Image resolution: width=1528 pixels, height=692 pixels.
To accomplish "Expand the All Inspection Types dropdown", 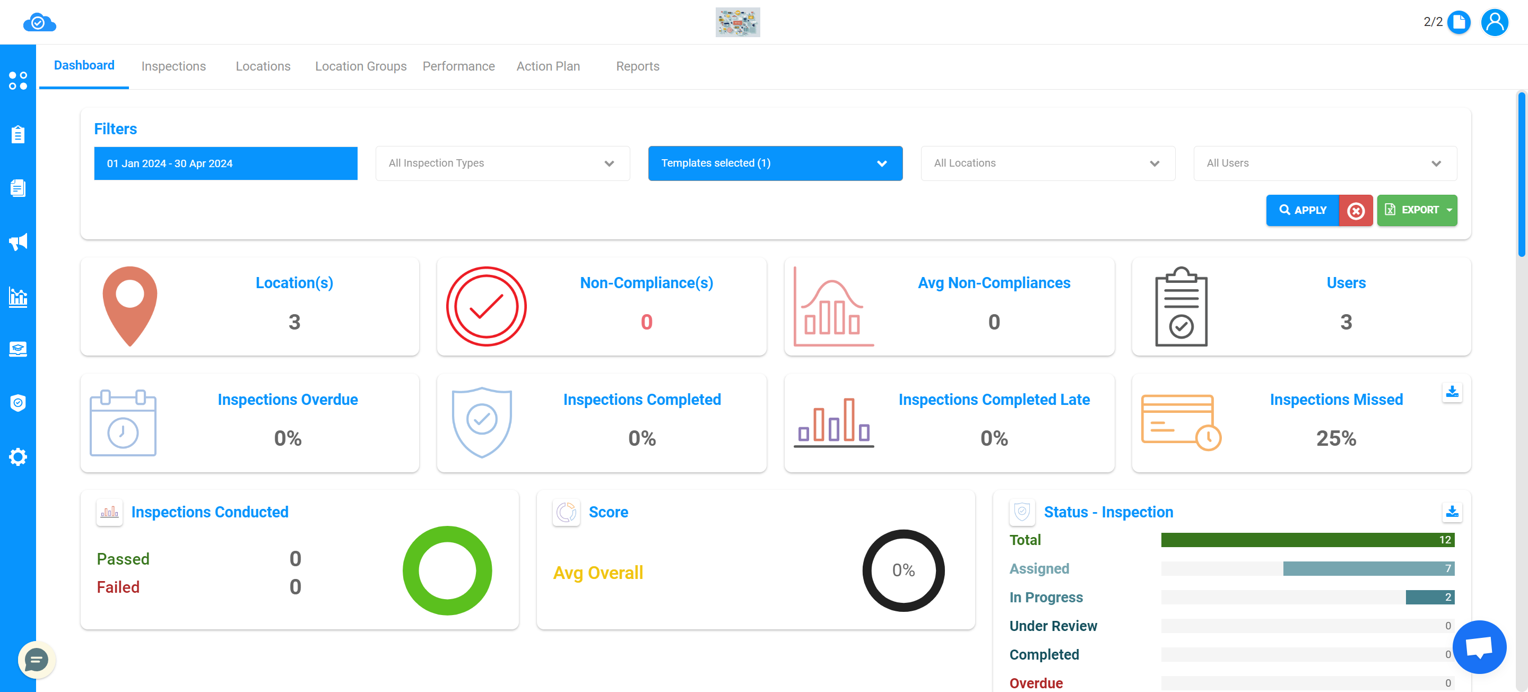I will coord(502,163).
